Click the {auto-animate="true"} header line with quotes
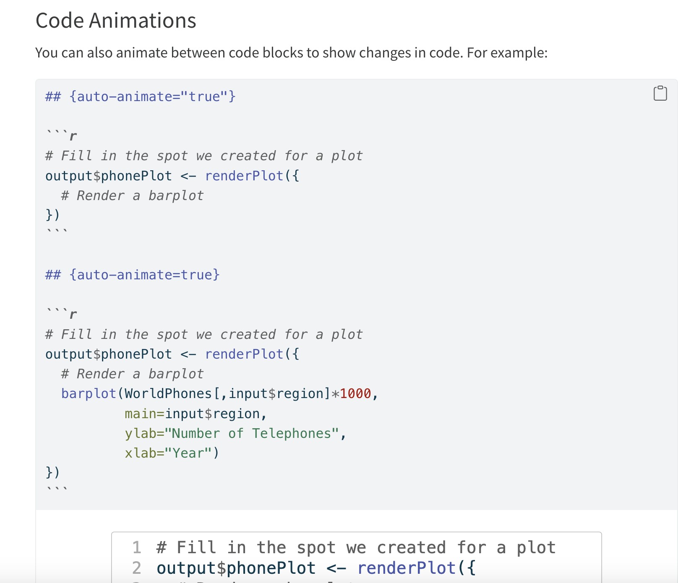Viewport: 678px width, 583px height. click(x=140, y=96)
